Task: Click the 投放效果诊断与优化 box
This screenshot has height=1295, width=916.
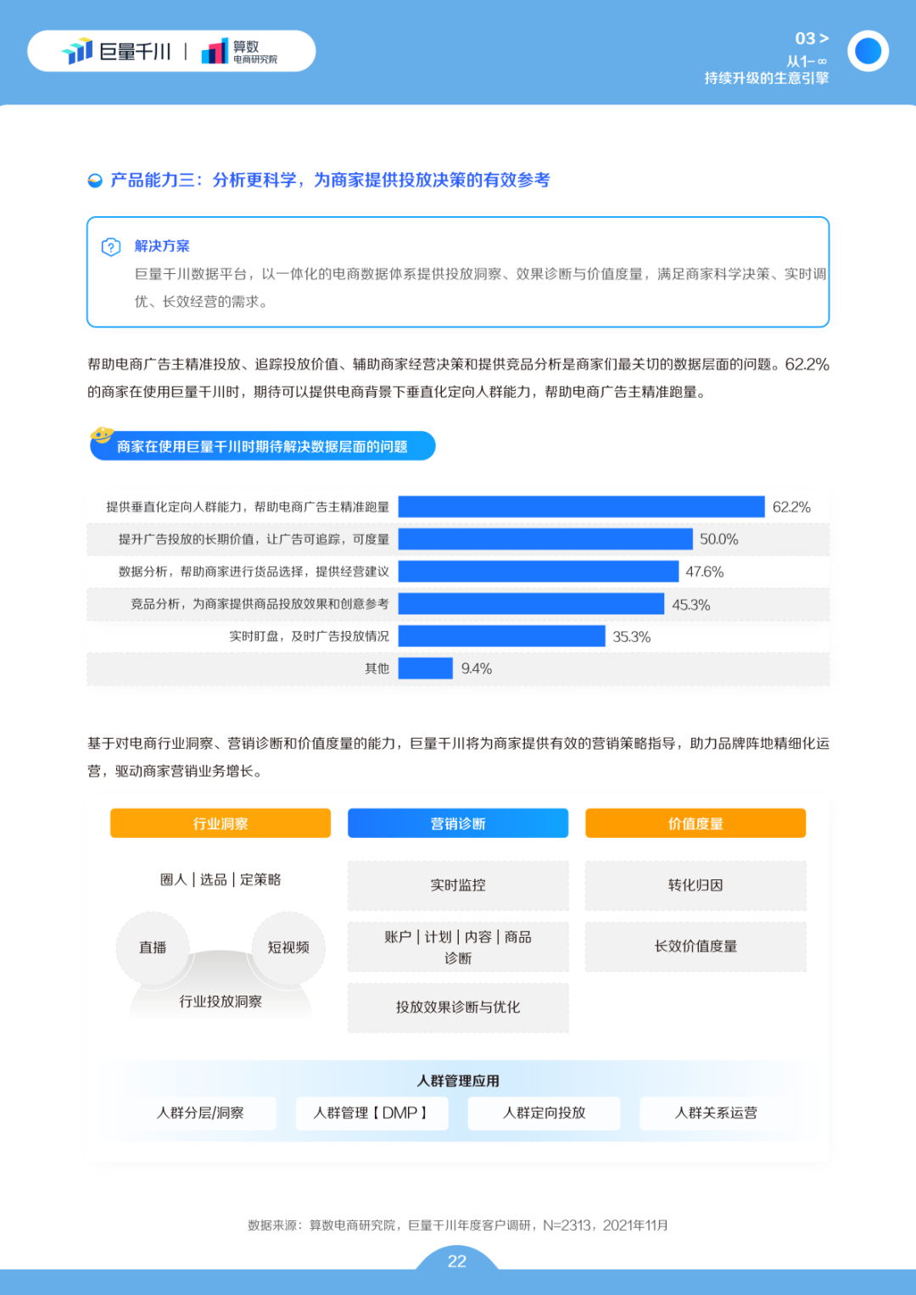Action: [458, 1008]
